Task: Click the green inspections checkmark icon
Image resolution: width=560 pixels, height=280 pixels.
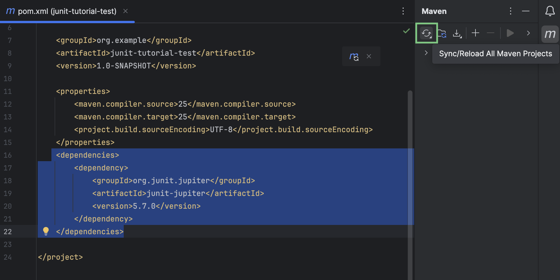Action: pyautogui.click(x=406, y=31)
